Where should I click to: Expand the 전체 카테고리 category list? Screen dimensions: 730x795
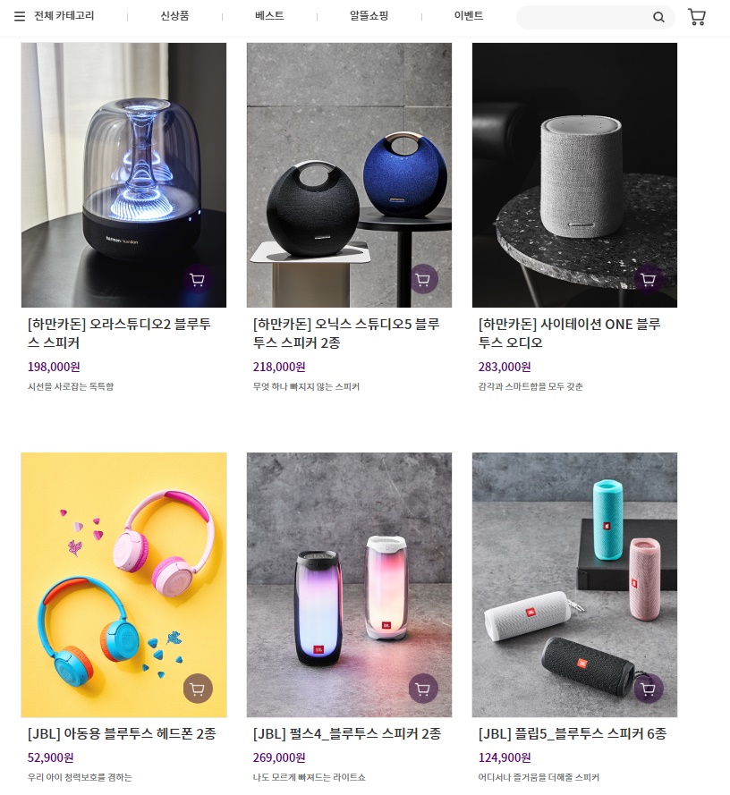[64, 16]
